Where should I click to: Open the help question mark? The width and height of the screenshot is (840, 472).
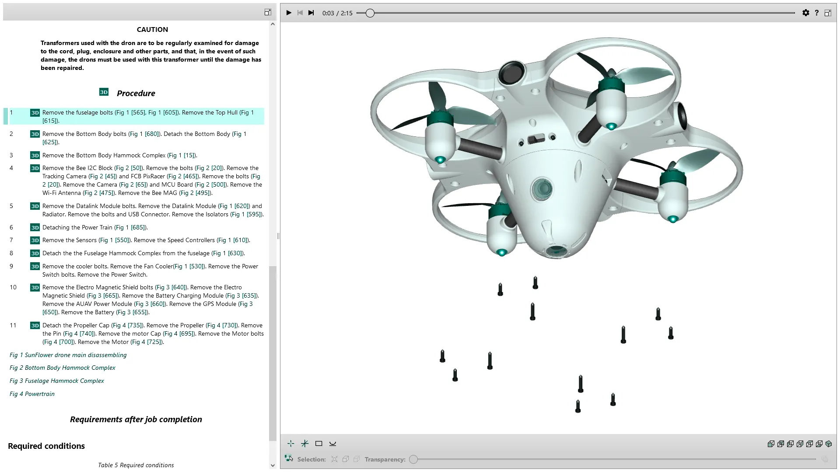tap(816, 13)
